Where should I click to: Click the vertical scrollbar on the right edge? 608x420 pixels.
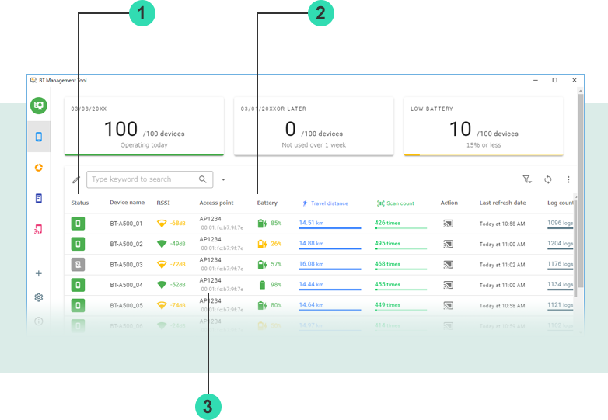pyautogui.click(x=580, y=194)
